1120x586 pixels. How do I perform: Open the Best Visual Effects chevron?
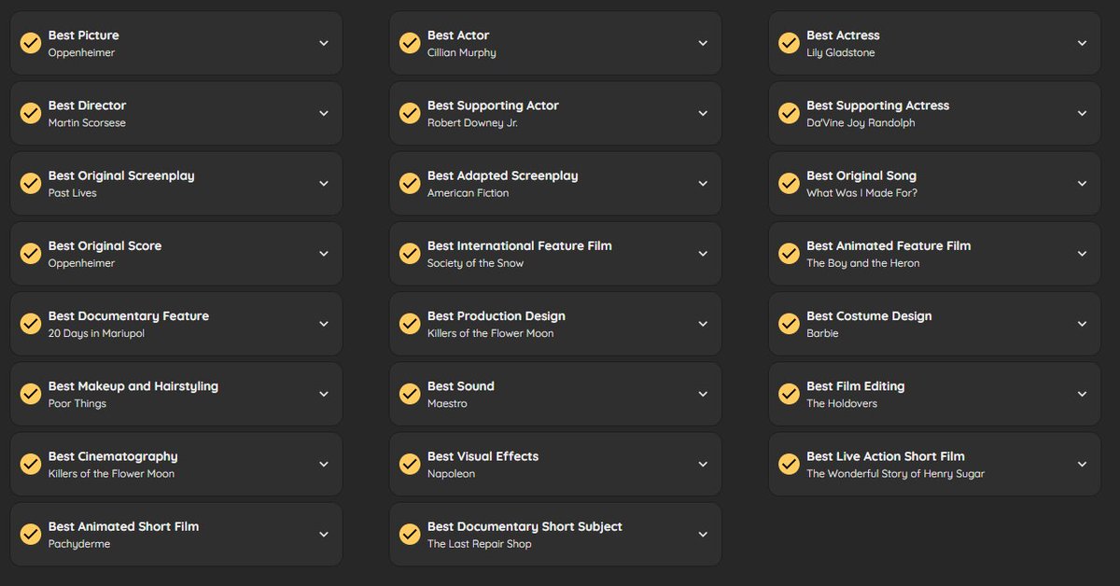tap(703, 464)
